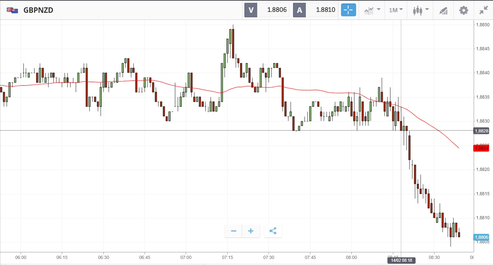Click the GBPNZD flag icon
This screenshot has height=265, width=493.
(12, 10)
